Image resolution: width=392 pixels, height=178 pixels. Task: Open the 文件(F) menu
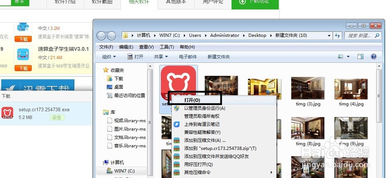[x=106, y=47]
